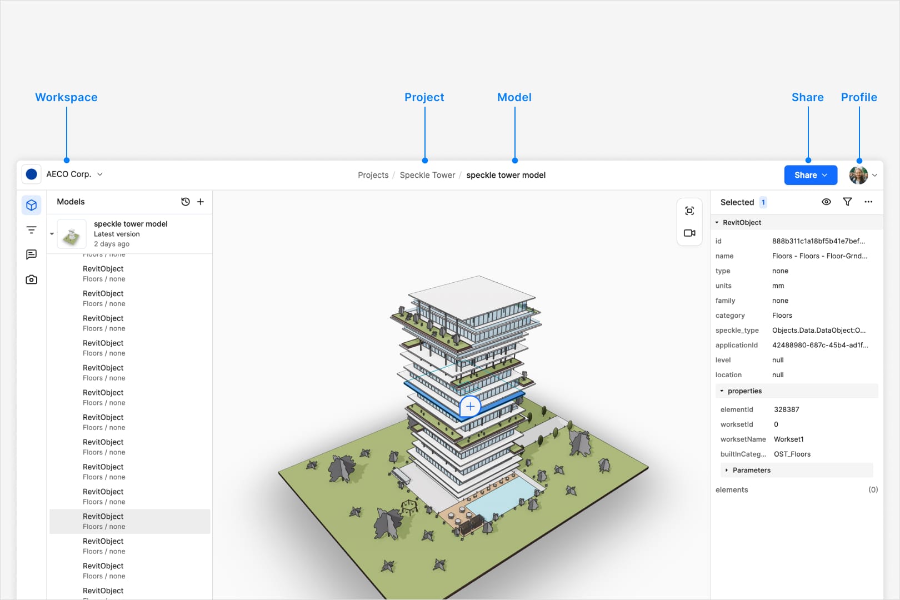Collapse the RevitObject section in Selected panel
The width and height of the screenshot is (900, 600).
[x=717, y=222]
